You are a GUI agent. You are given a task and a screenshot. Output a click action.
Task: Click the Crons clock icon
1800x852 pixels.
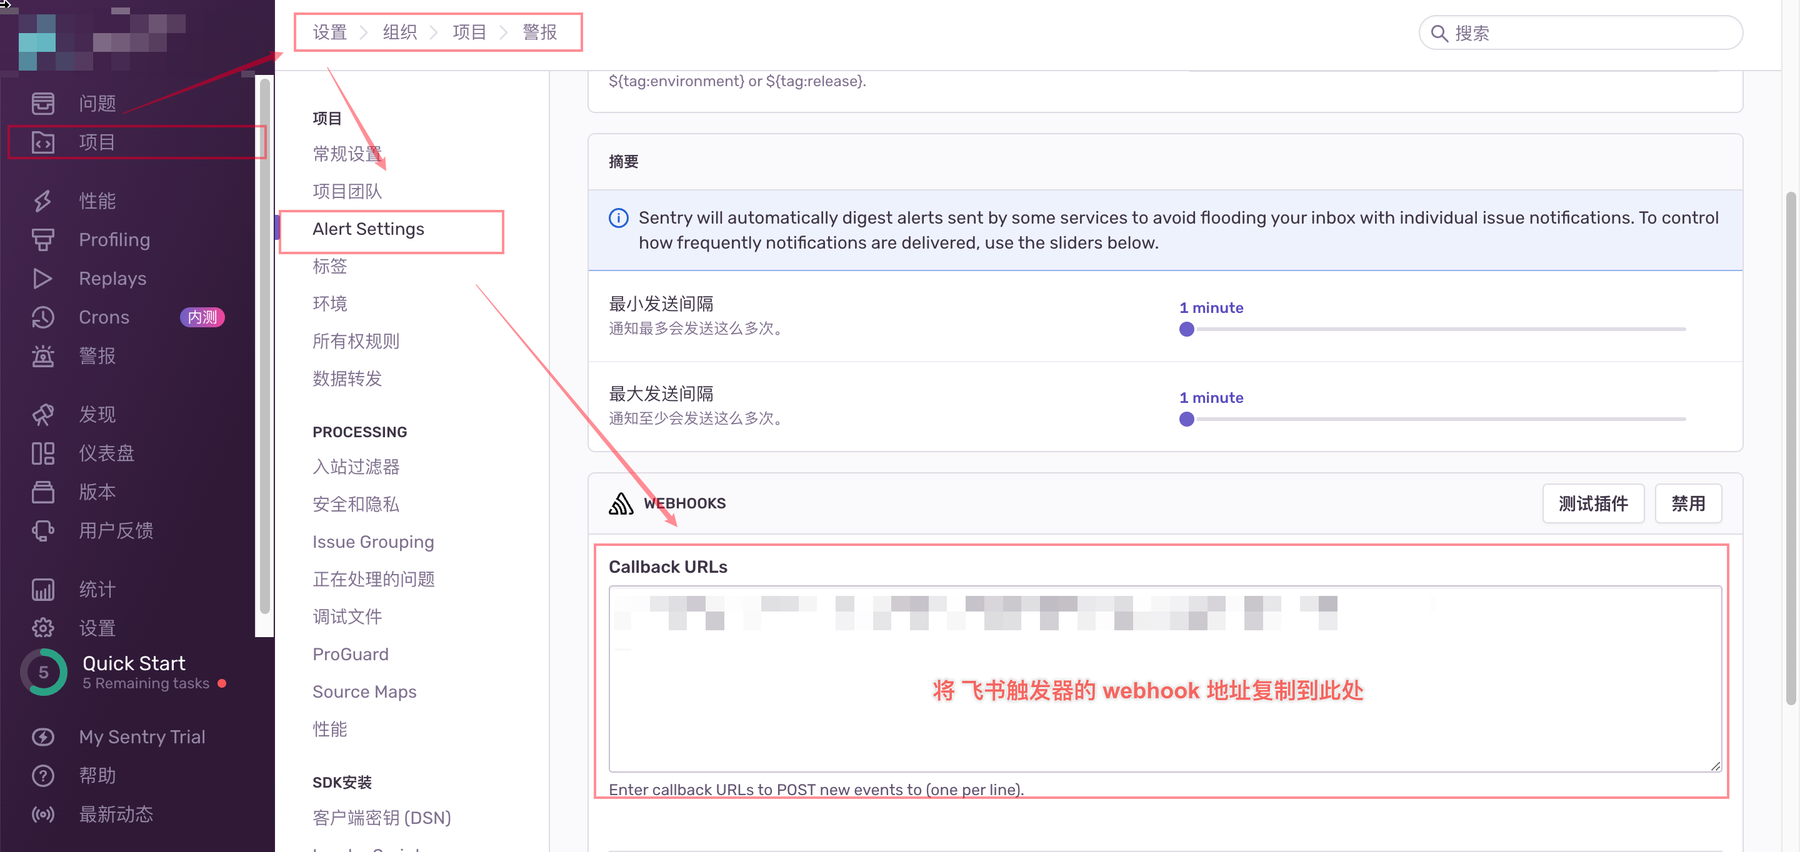42,317
